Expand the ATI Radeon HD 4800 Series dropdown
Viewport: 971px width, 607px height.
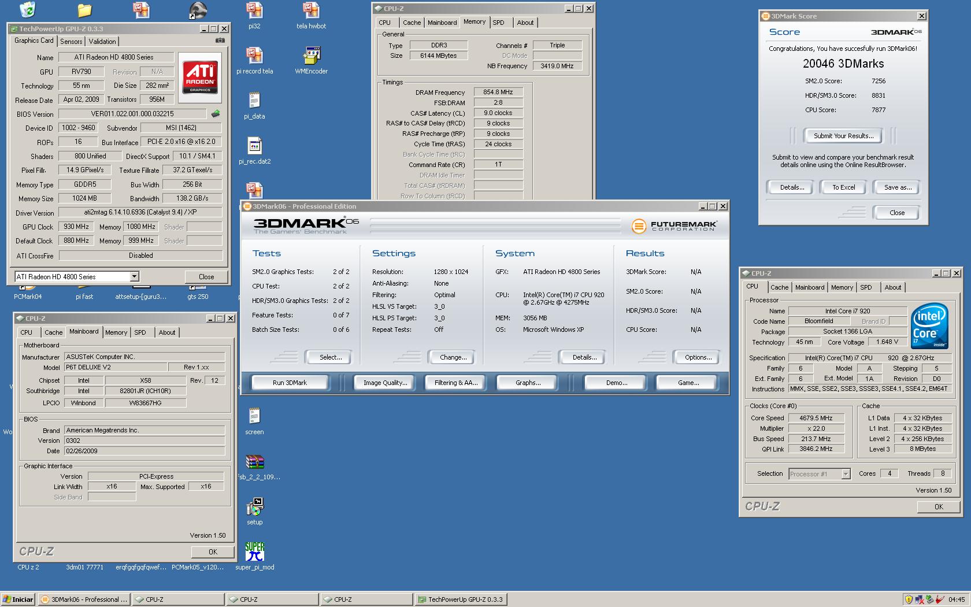click(x=134, y=276)
